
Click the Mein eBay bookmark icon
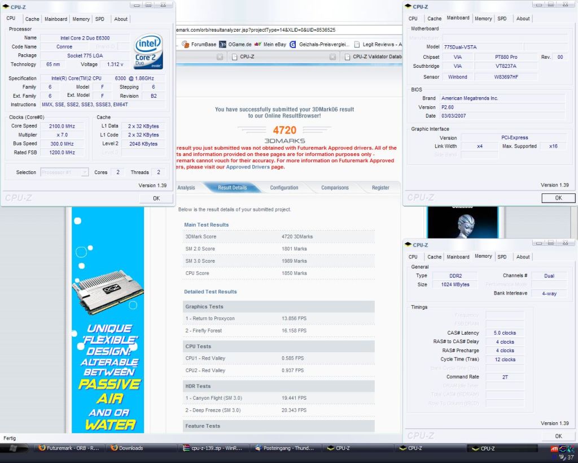click(x=258, y=44)
